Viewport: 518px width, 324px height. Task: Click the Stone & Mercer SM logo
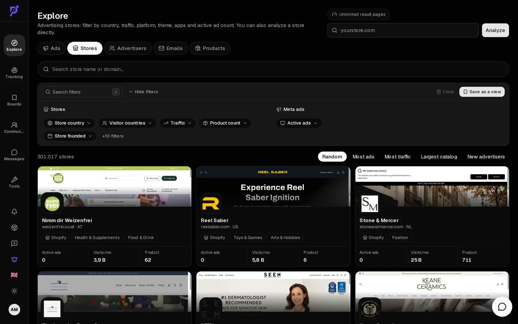click(369, 204)
